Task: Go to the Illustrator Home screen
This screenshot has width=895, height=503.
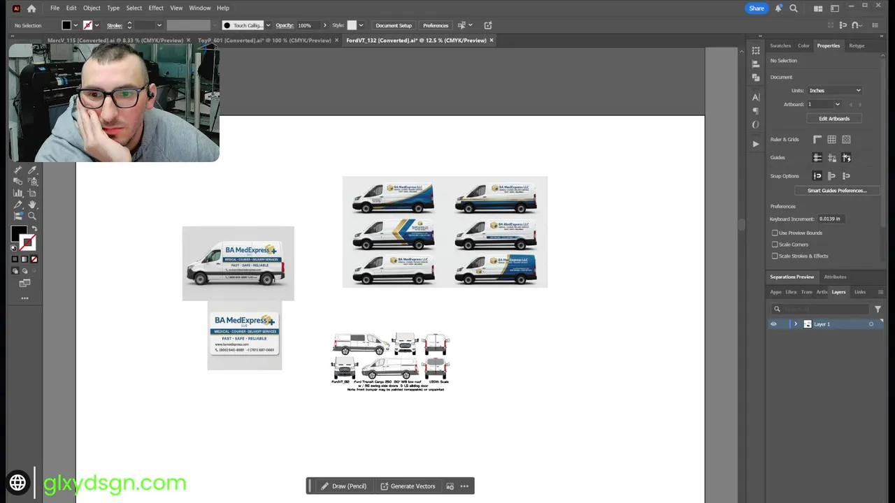Action: [x=31, y=8]
